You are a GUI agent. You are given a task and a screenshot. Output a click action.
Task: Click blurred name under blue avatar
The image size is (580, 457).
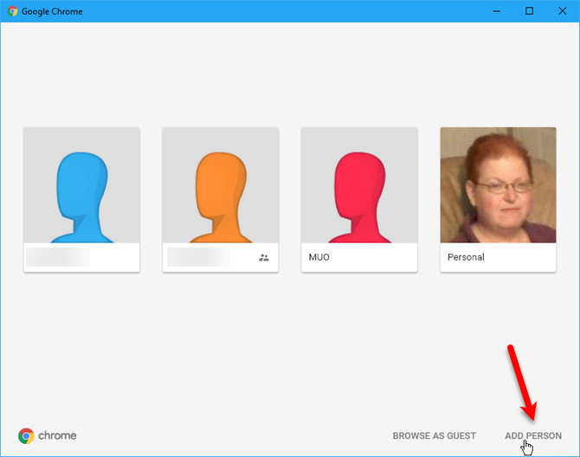(58, 257)
